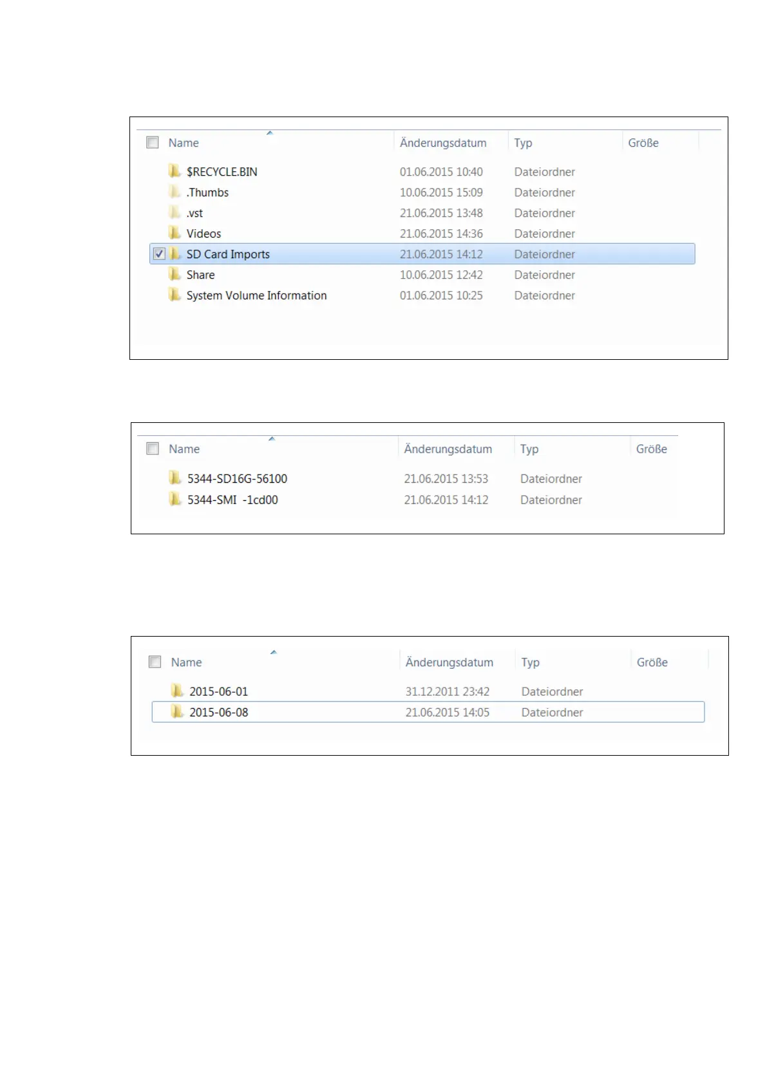767x1084 pixels.
Task: Click the date 10.06.2015 12:42
Action: pos(441,275)
